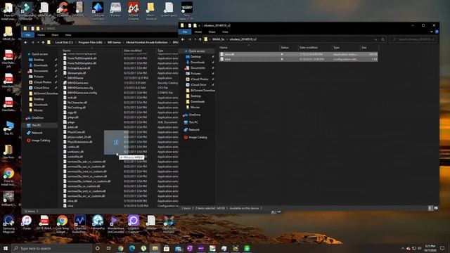The width and height of the screenshot is (450, 253).
Task: Open Microsoft Store from the taskbar
Action: [x=167, y=248]
